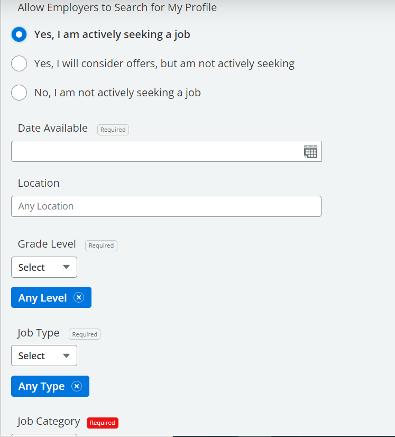Click the Required badge beside Date Available
The image size is (395, 437).
click(x=113, y=130)
